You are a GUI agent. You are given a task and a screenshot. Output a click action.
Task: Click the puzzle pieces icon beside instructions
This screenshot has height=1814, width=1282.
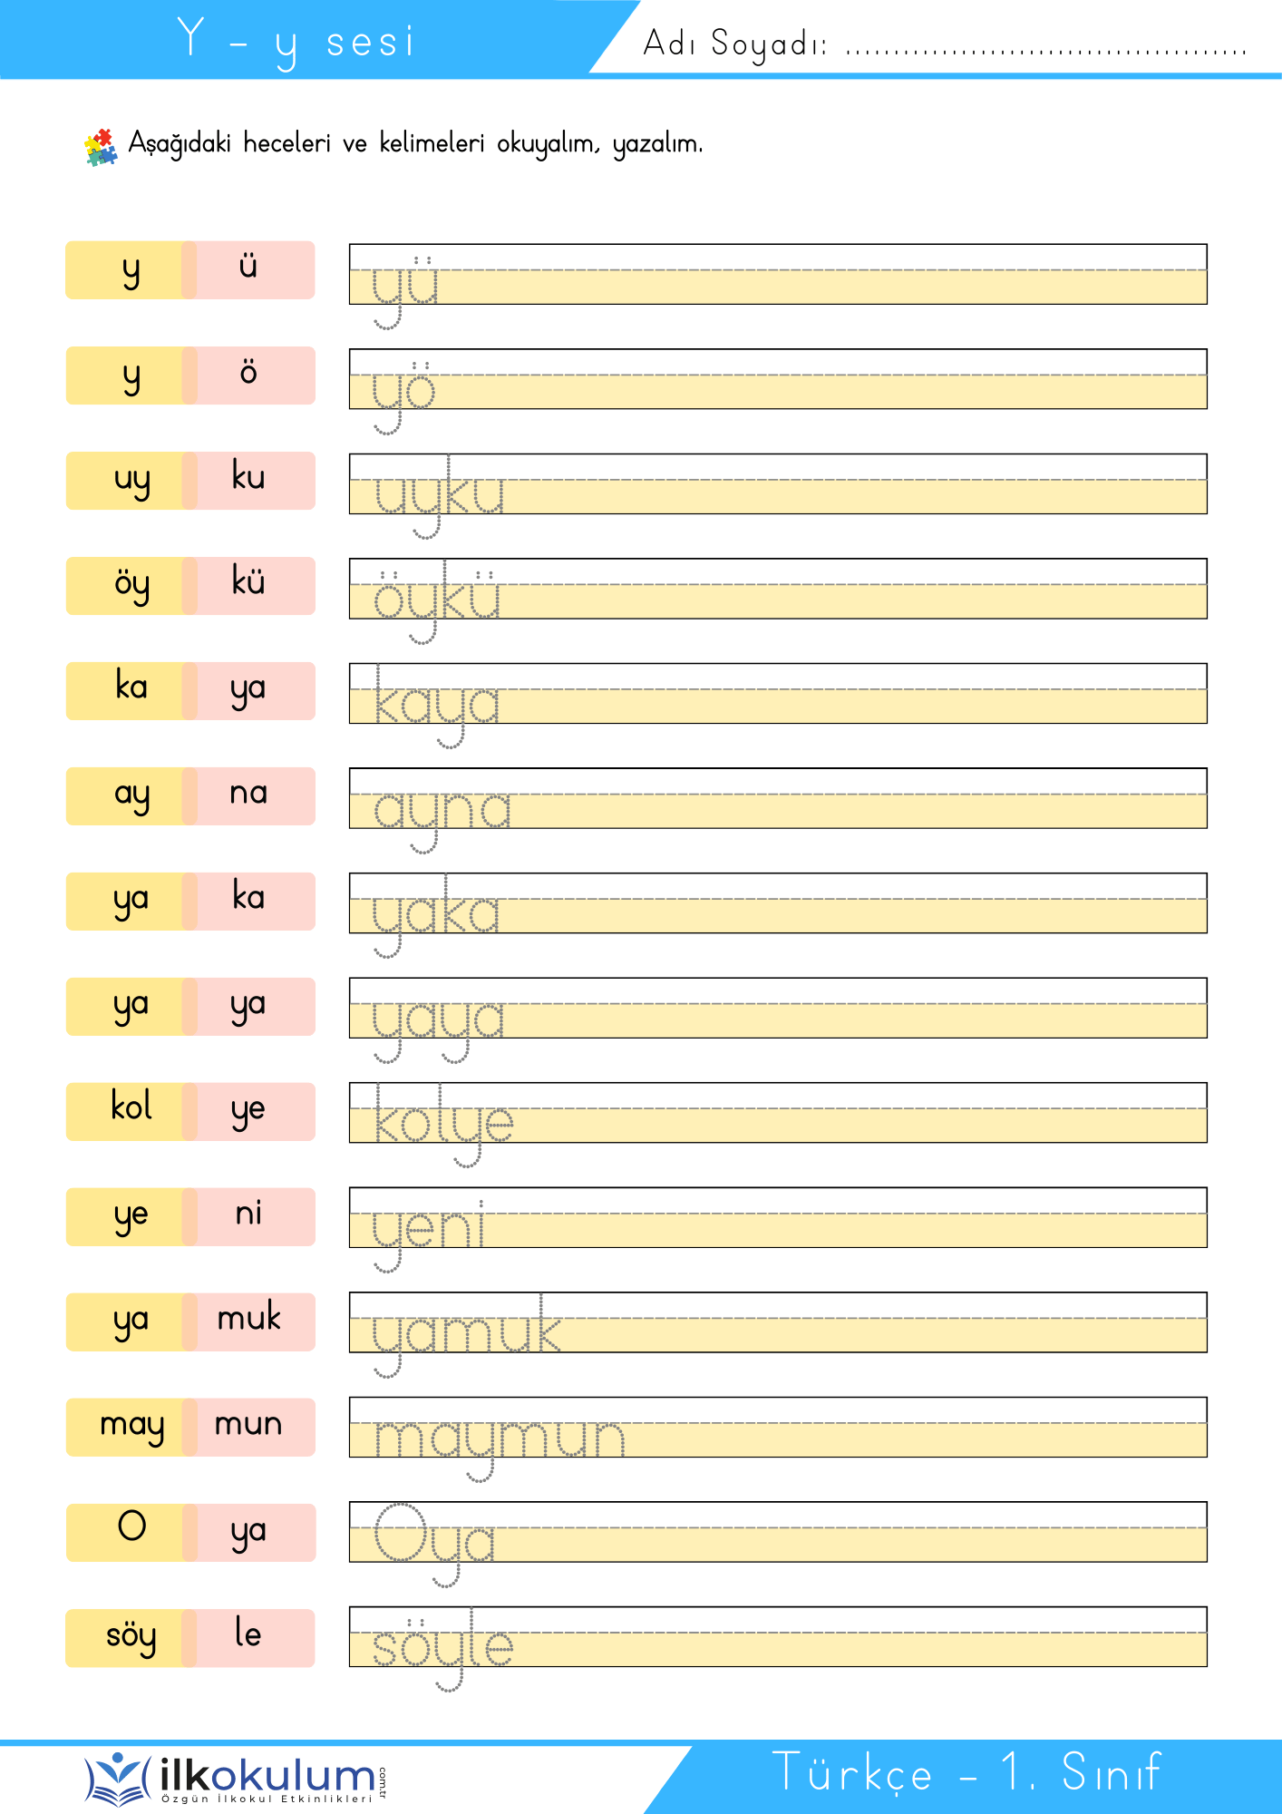[101, 148]
